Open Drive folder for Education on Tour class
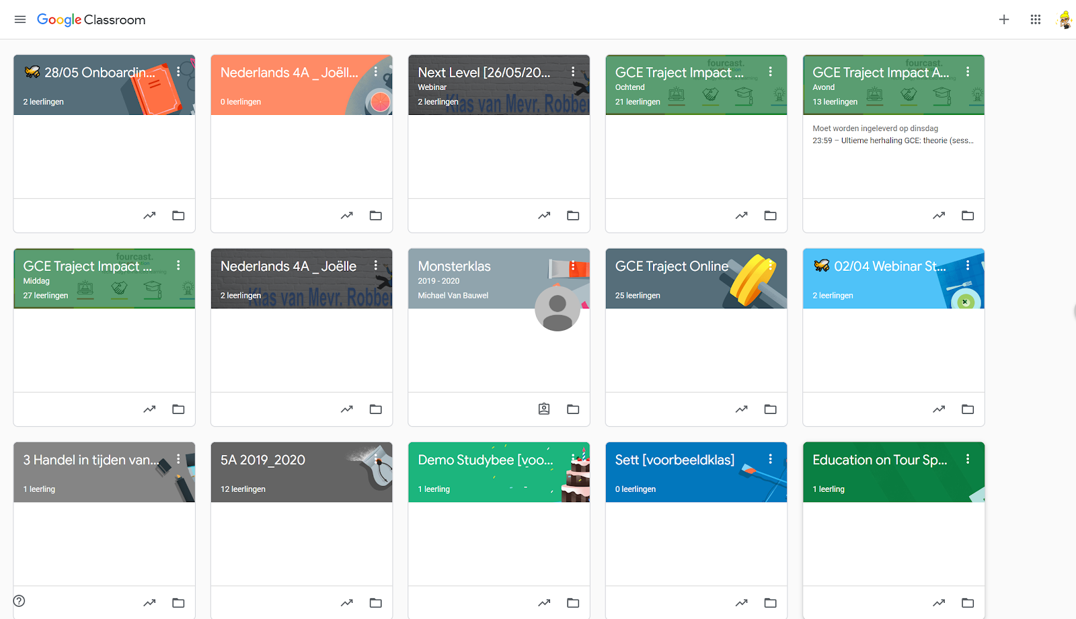The width and height of the screenshot is (1076, 619). (968, 603)
